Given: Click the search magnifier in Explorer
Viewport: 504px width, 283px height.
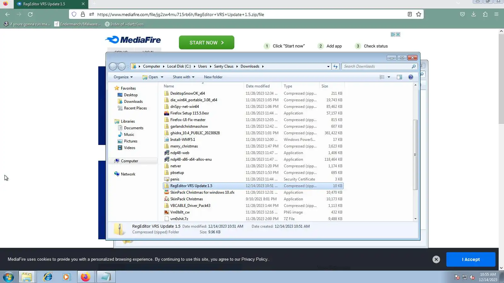Looking at the screenshot, I should pyautogui.click(x=414, y=66).
